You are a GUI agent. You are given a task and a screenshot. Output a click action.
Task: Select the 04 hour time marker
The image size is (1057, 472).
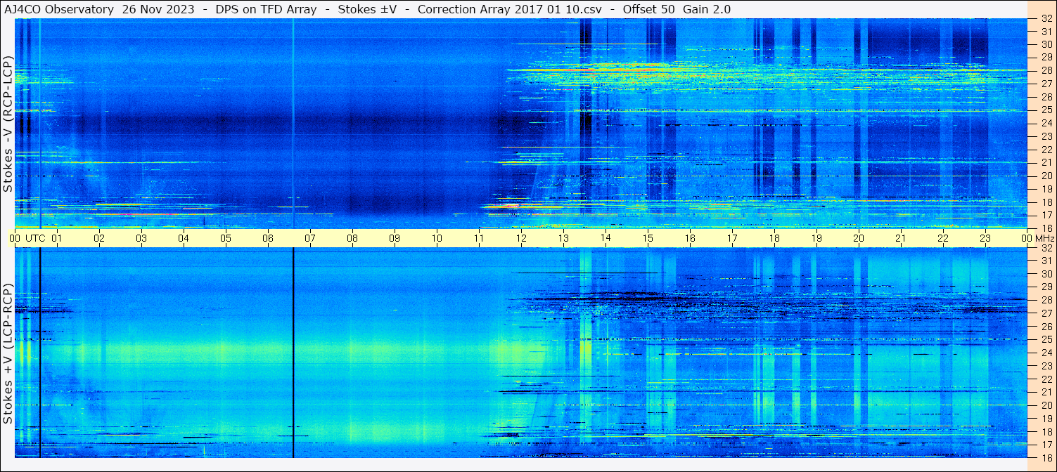(184, 238)
